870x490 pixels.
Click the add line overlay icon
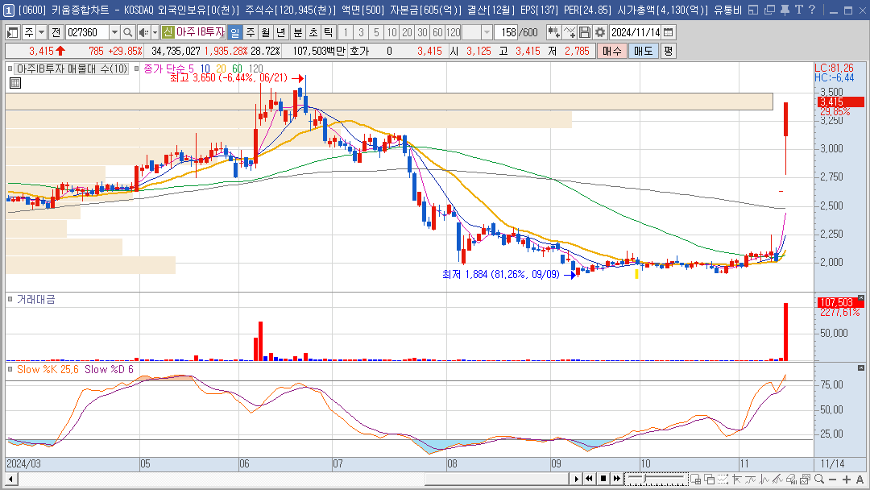(570, 33)
